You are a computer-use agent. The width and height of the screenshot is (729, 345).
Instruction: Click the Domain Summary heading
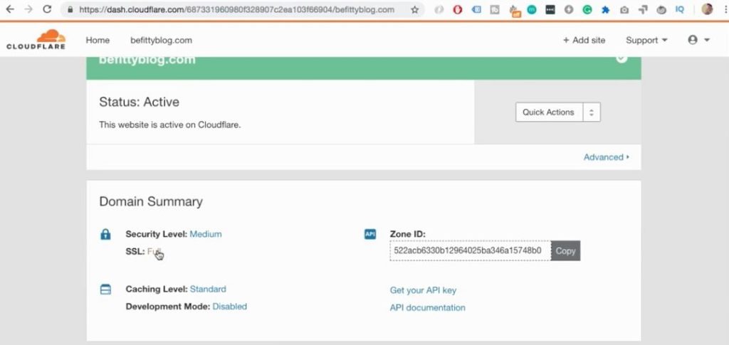(151, 201)
